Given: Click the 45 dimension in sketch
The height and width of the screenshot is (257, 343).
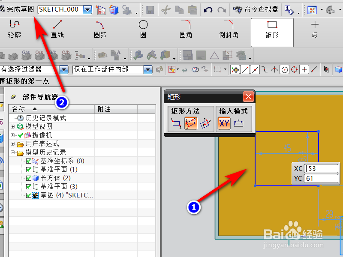Looking at the screenshot, I should tap(287, 148).
